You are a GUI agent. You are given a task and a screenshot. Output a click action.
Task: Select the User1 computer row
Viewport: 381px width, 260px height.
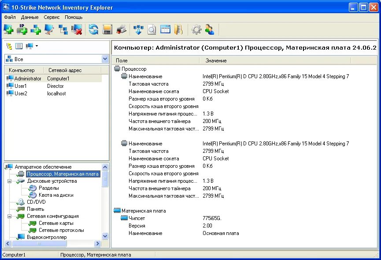[53, 86]
